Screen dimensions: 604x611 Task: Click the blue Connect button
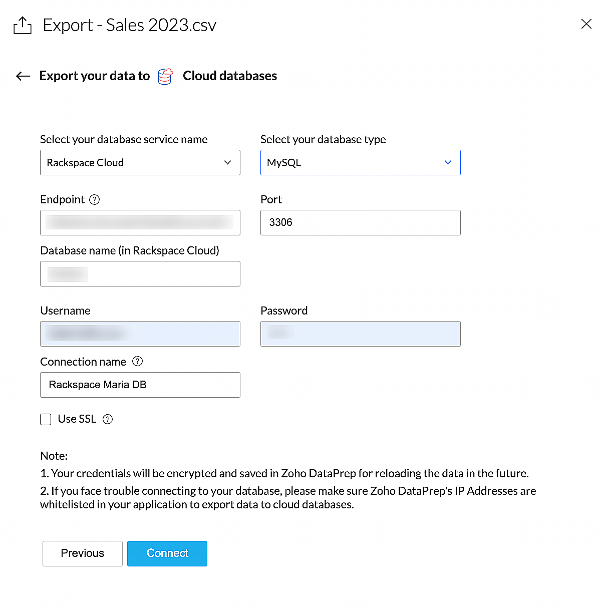[x=167, y=553]
